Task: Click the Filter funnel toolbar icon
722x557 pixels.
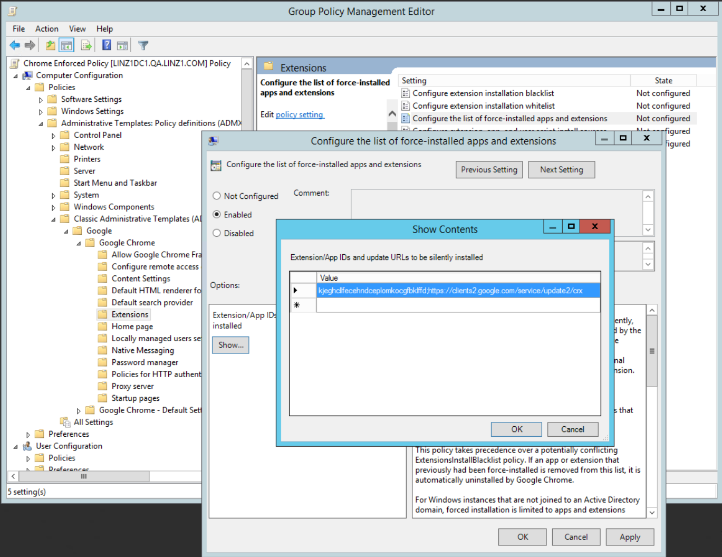Action: 143,45
